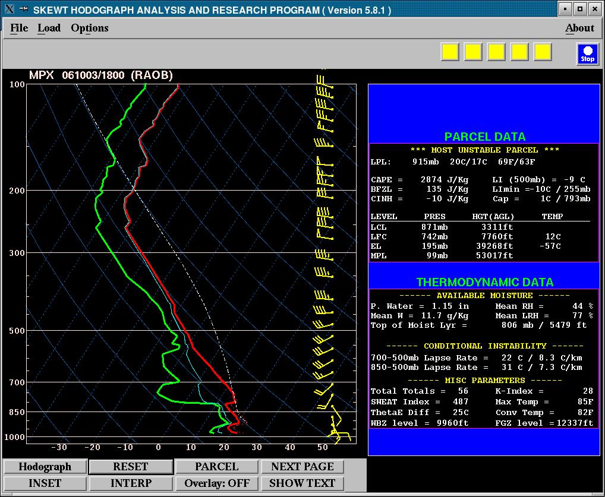Expand the Load menu
The image size is (605, 497).
pyautogui.click(x=49, y=28)
